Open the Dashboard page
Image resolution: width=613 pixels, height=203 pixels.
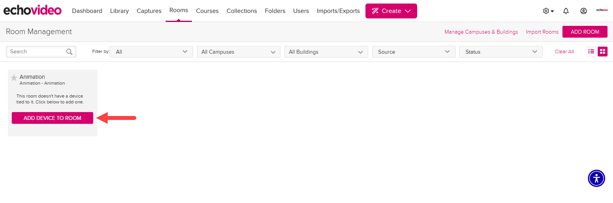point(87,11)
